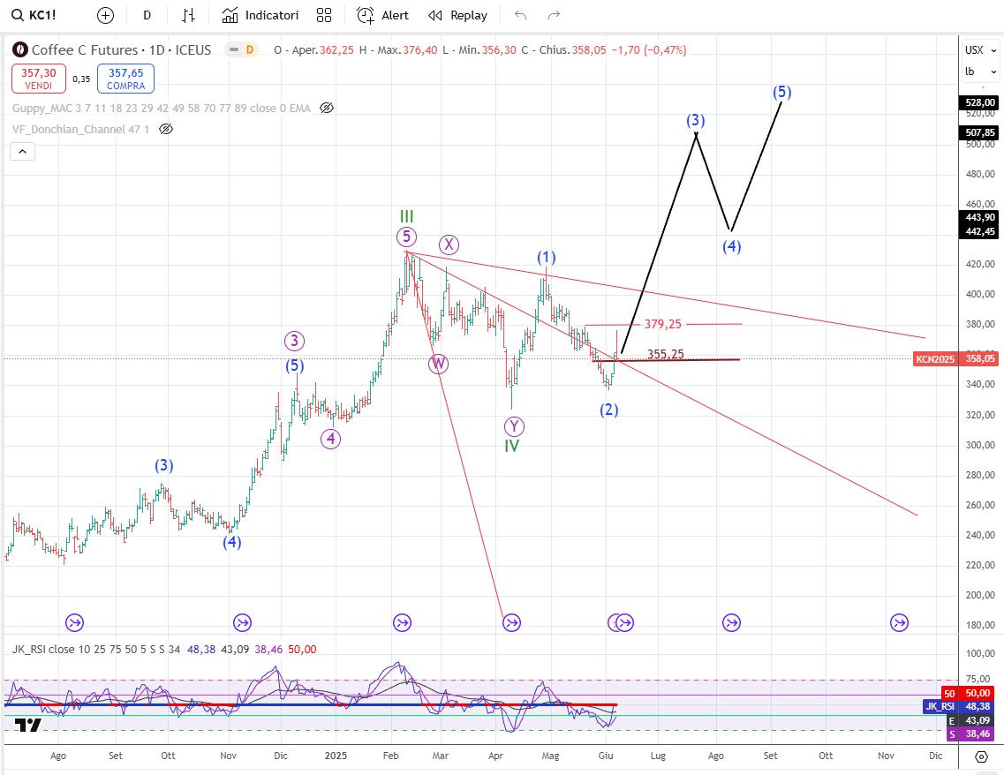This screenshot has width=1004, height=775.
Task: Undo the last chart action
Action: 521,15
